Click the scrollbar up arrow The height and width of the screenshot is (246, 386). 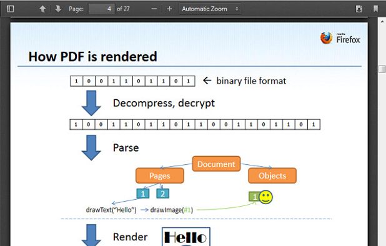(382, 22)
